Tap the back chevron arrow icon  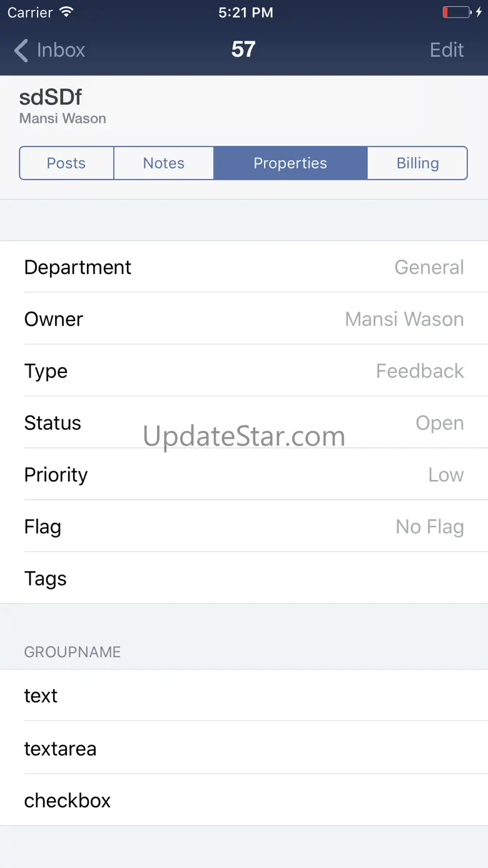21,50
